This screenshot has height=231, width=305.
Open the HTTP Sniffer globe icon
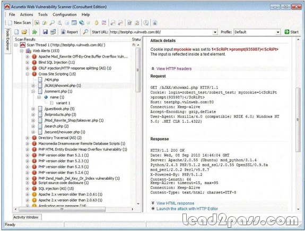82,23
